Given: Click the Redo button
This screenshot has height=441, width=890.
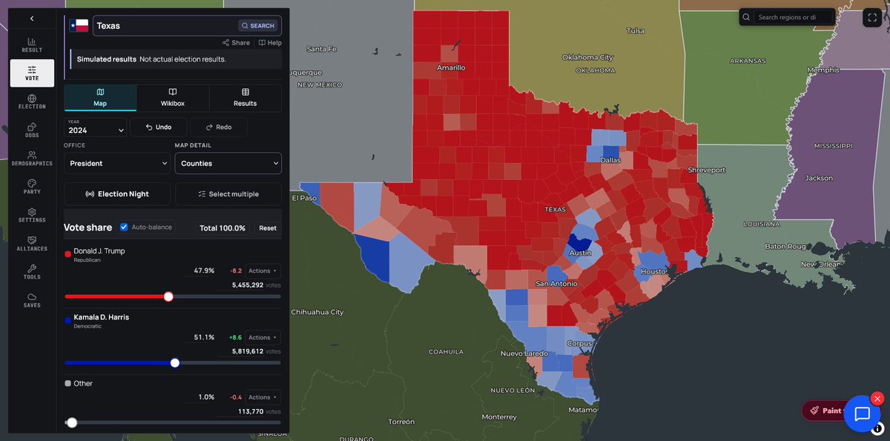Looking at the screenshot, I should (x=219, y=127).
